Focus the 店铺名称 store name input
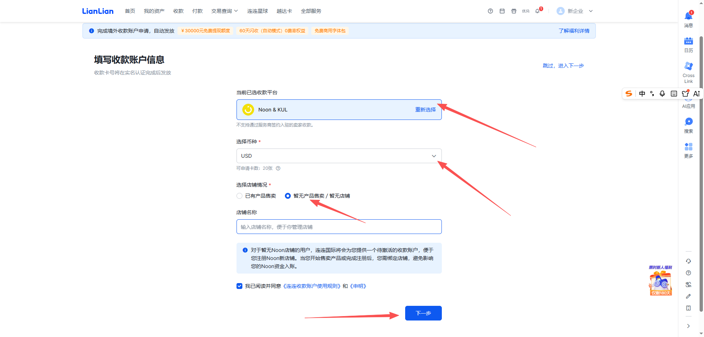704x337 pixels. 339,227
